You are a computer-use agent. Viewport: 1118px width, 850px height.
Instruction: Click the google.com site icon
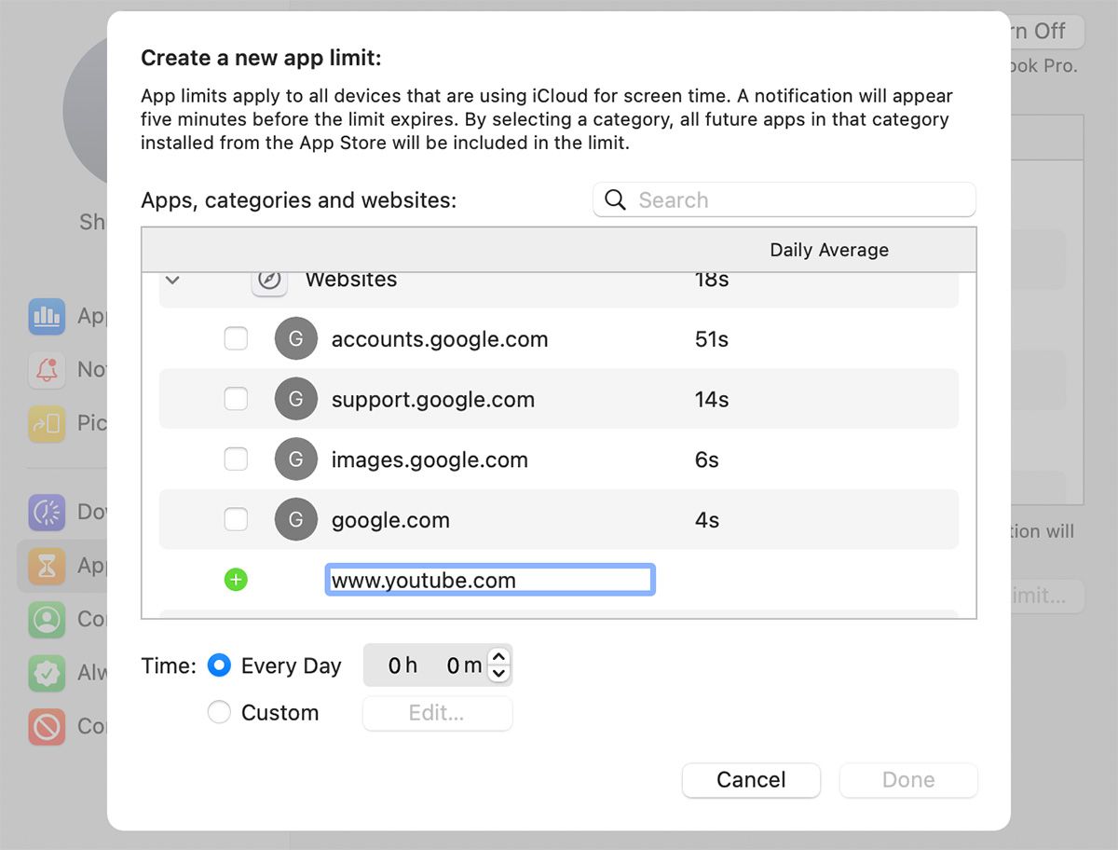[296, 520]
